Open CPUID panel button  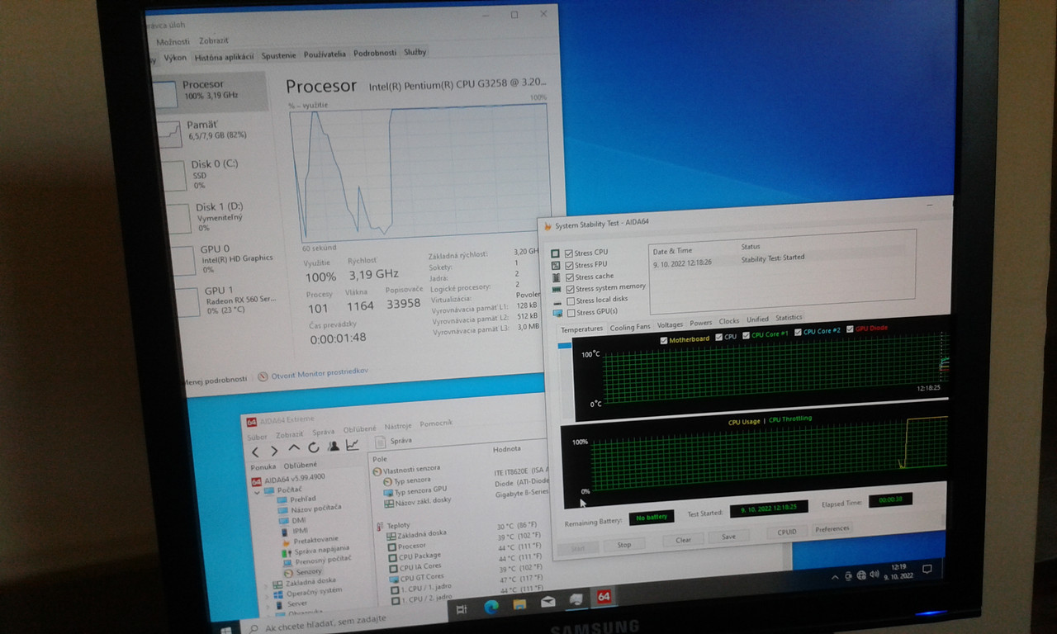787,532
